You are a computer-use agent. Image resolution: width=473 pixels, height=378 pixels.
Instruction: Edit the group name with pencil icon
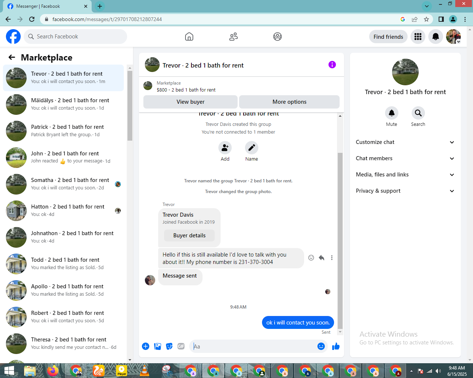252,148
